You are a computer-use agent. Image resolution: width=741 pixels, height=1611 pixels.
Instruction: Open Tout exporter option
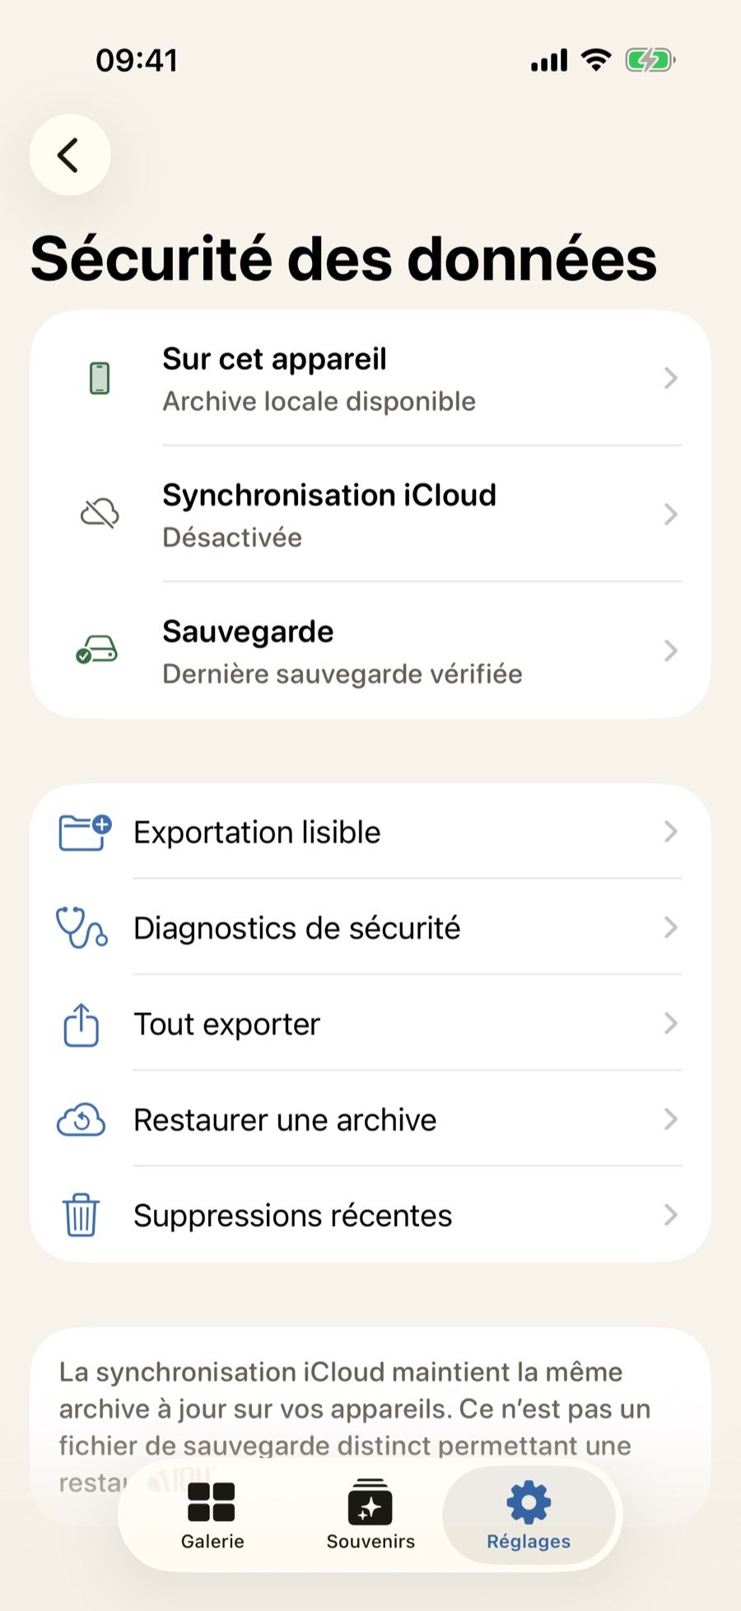click(x=370, y=1024)
